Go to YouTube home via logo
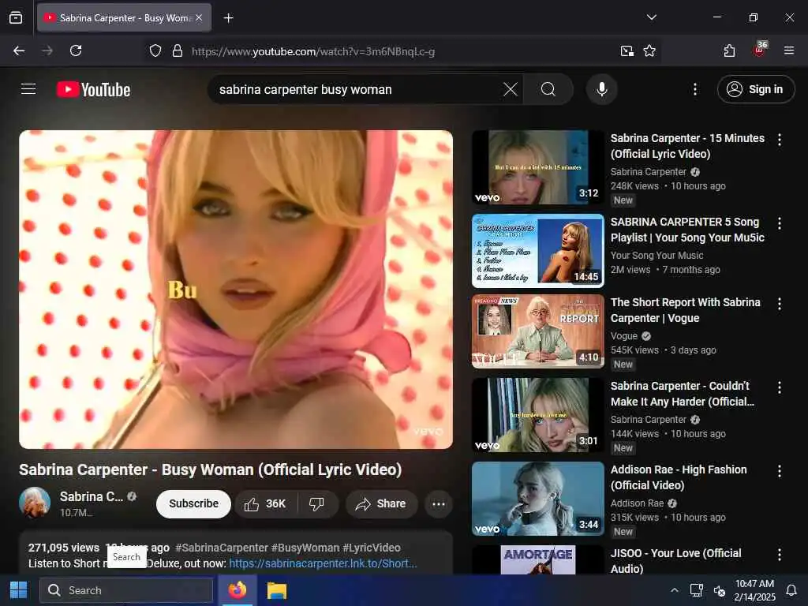This screenshot has width=808, height=606. pyautogui.click(x=93, y=90)
